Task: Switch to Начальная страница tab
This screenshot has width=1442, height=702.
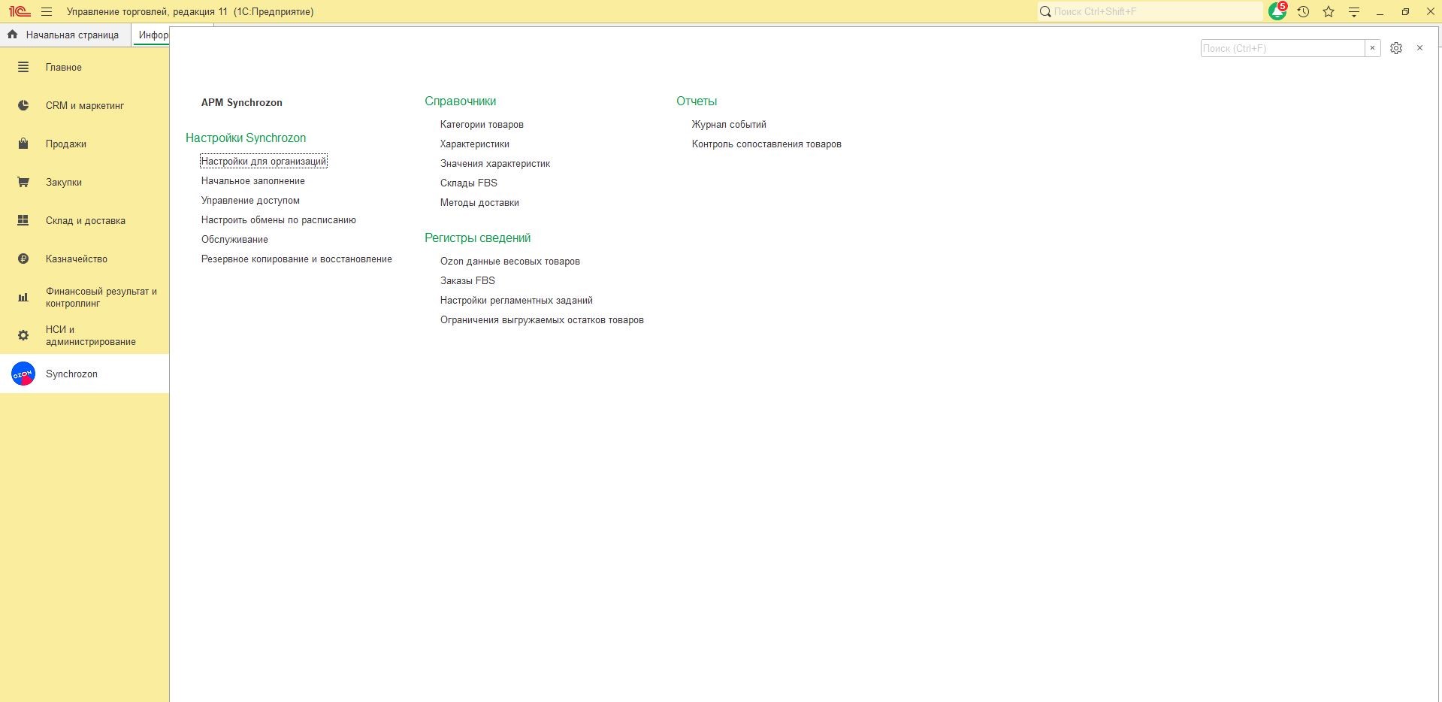Action: (x=65, y=35)
